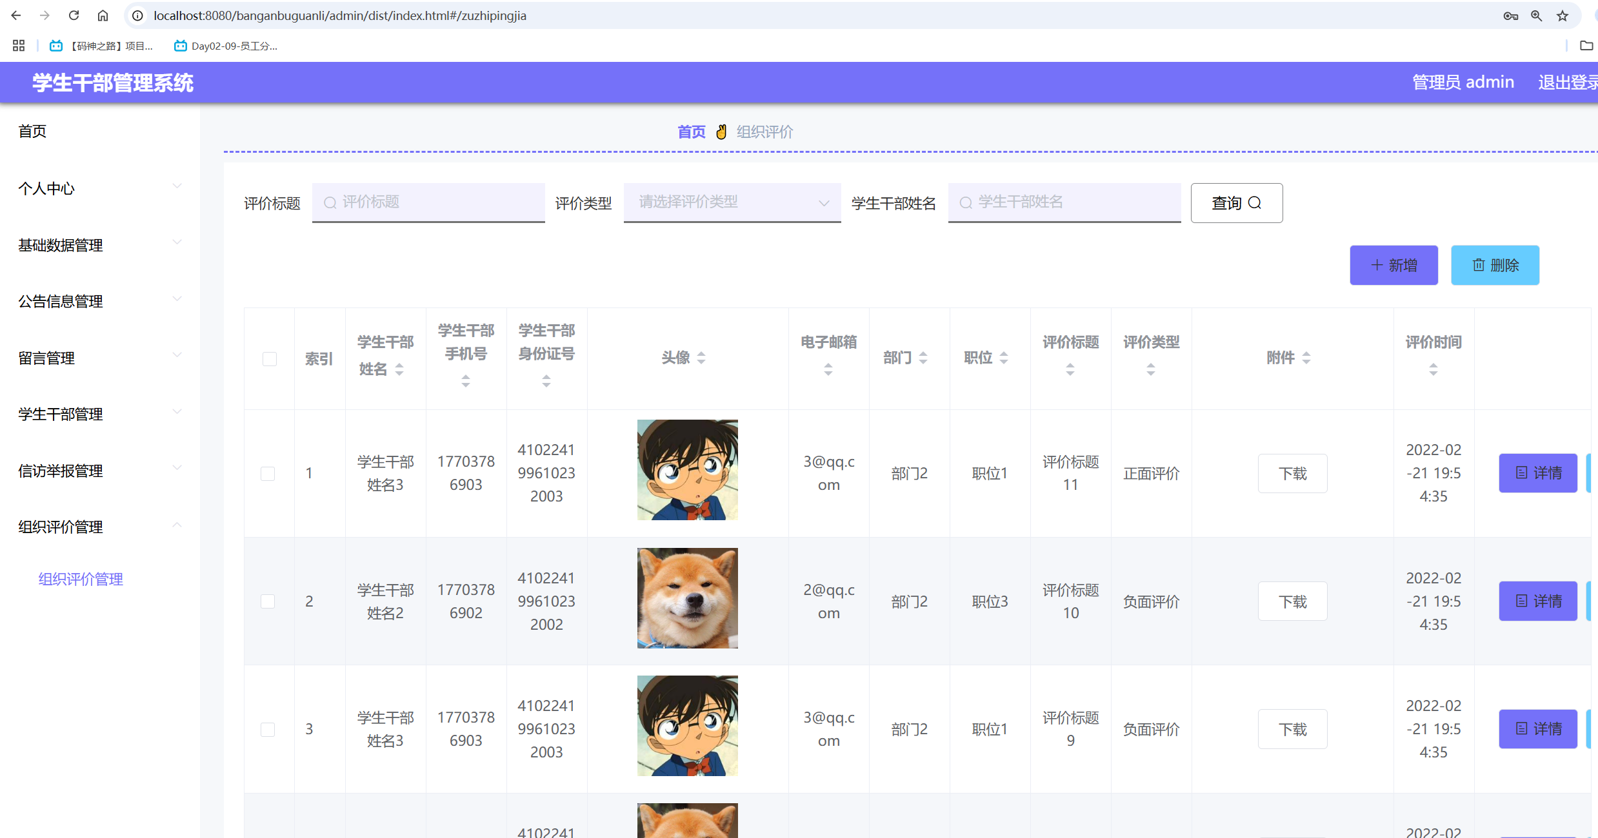Click the bookmark star in the address bar
The height and width of the screenshot is (838, 1598).
(x=1562, y=15)
